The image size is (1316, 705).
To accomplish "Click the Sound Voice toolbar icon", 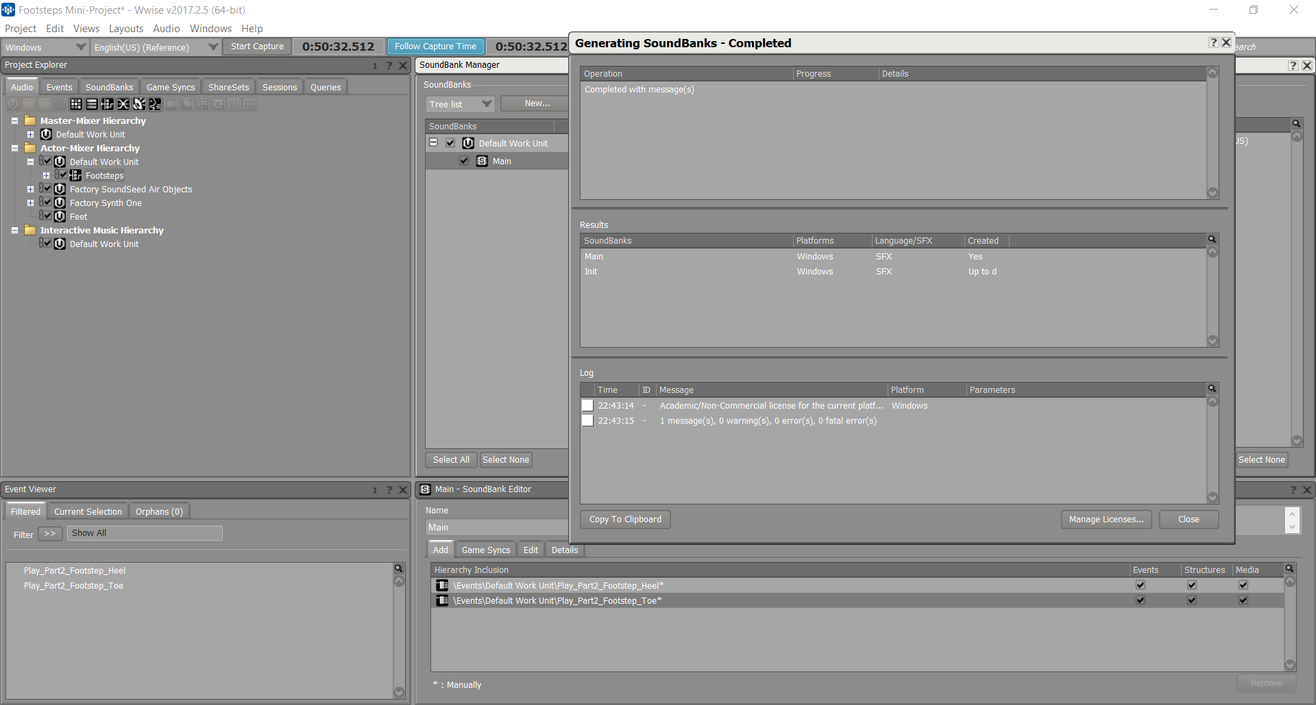I will (x=155, y=104).
